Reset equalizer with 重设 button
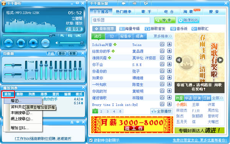This screenshot has width=230, height=144. point(62,54)
